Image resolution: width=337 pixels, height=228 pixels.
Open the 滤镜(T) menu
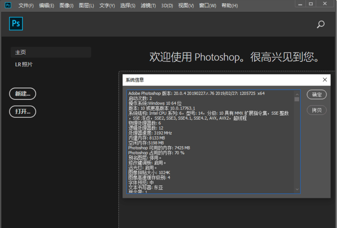point(148,6)
